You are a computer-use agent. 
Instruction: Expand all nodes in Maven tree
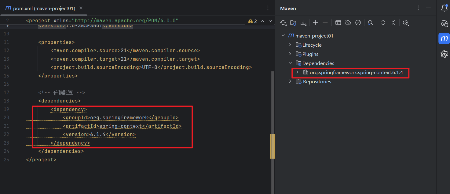click(x=383, y=23)
